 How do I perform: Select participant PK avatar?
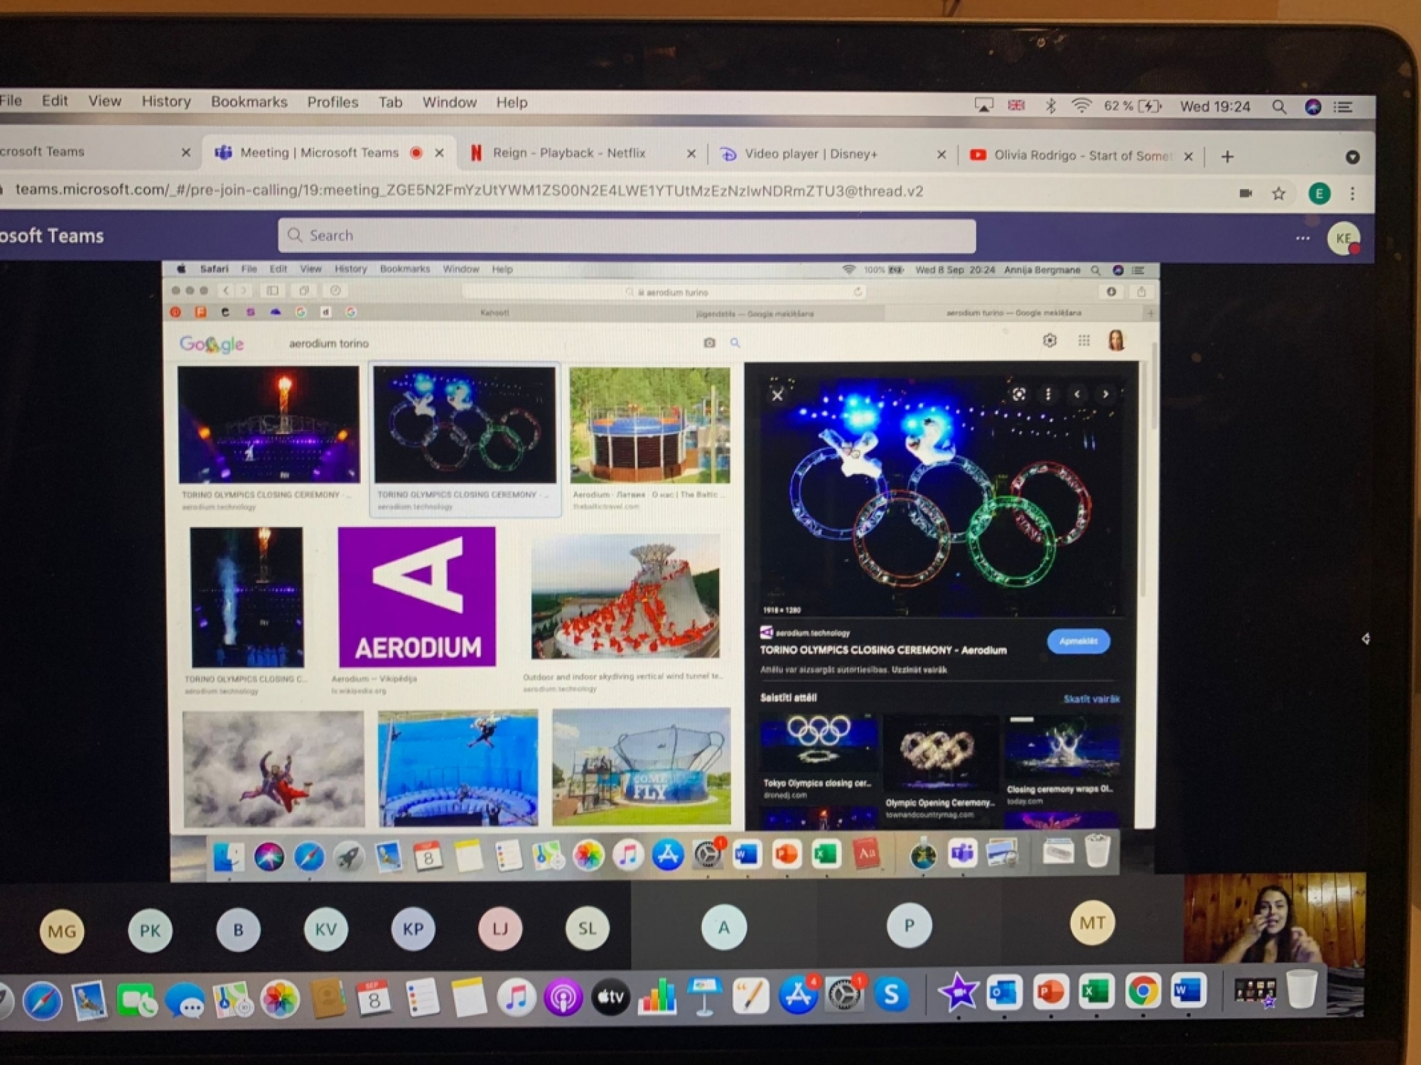click(x=150, y=930)
